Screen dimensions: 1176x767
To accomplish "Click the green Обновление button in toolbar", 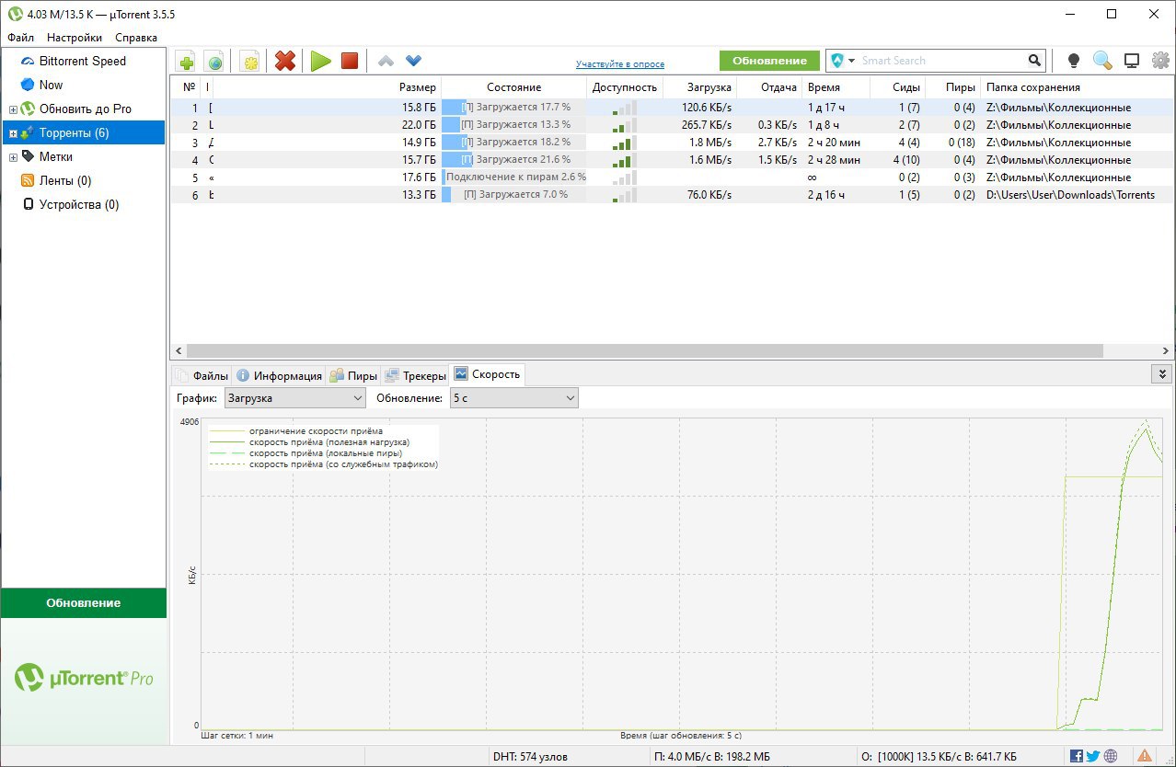I will (769, 61).
